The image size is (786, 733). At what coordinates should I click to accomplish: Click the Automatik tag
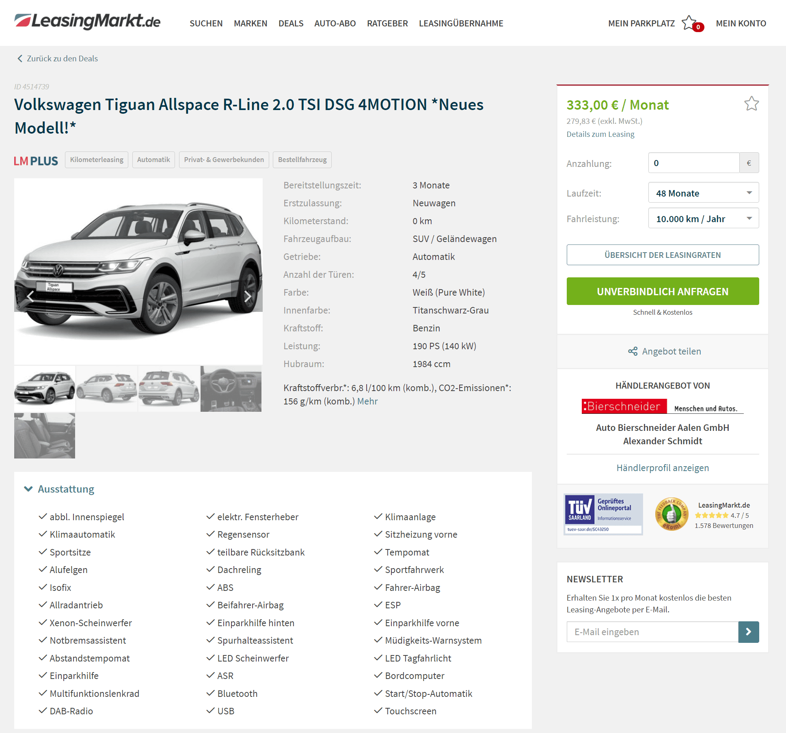[x=153, y=160]
